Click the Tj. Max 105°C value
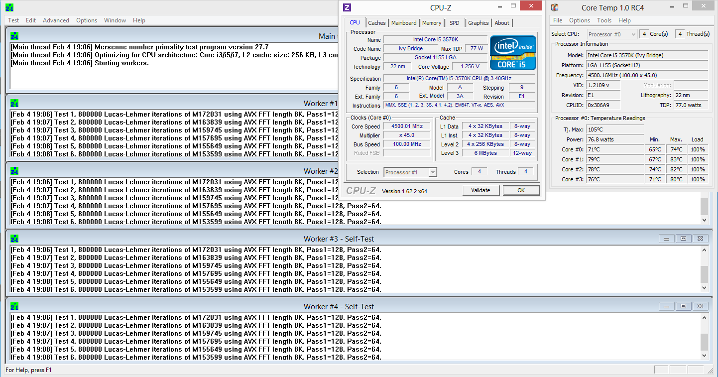 614,129
